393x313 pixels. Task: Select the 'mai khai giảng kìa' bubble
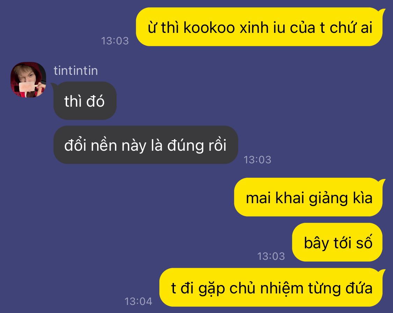pos(308,197)
